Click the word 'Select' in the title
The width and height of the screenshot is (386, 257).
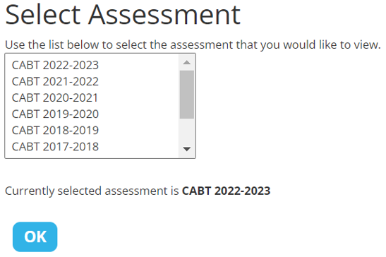coord(43,15)
